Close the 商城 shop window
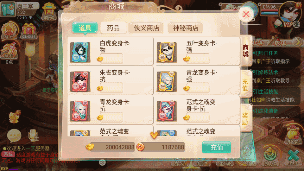The width and height of the screenshot is (304, 171). [x=246, y=14]
